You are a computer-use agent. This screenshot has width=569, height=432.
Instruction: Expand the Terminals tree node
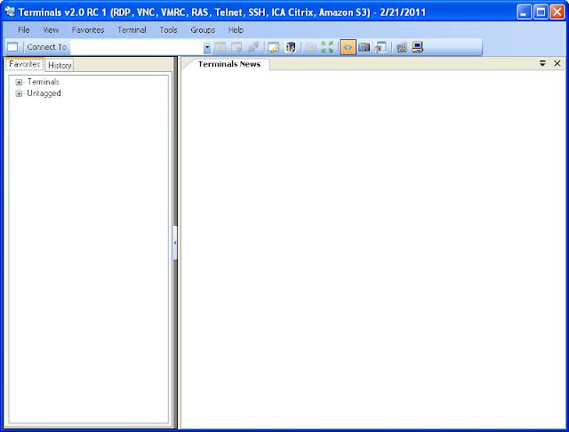[19, 83]
